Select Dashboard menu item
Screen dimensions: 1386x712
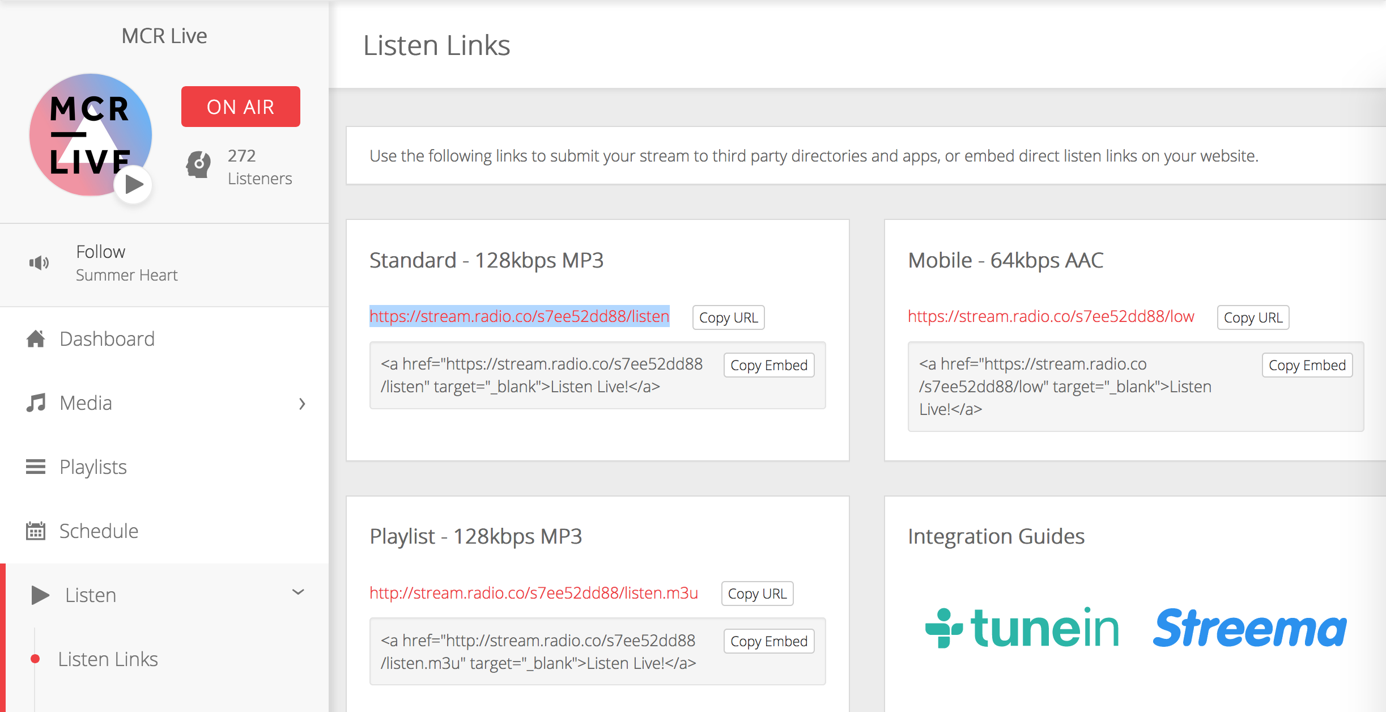tap(105, 338)
